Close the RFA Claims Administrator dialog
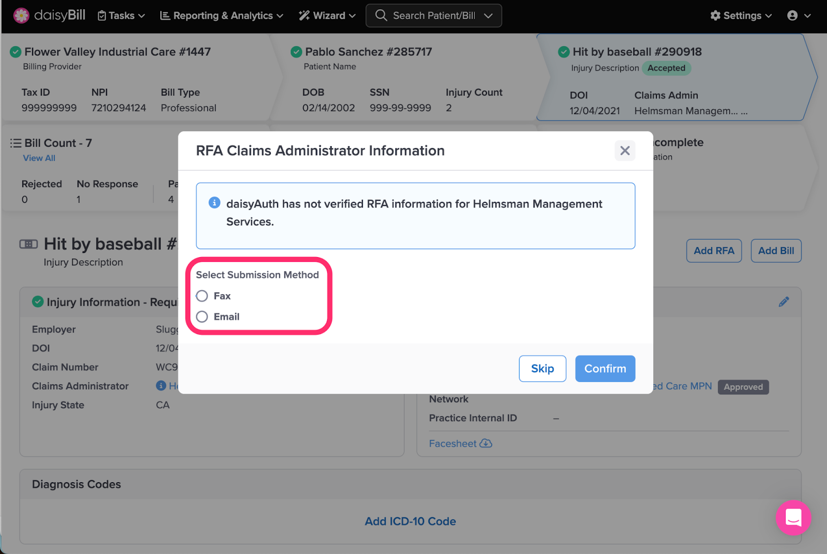The width and height of the screenshot is (827, 554). [625, 151]
